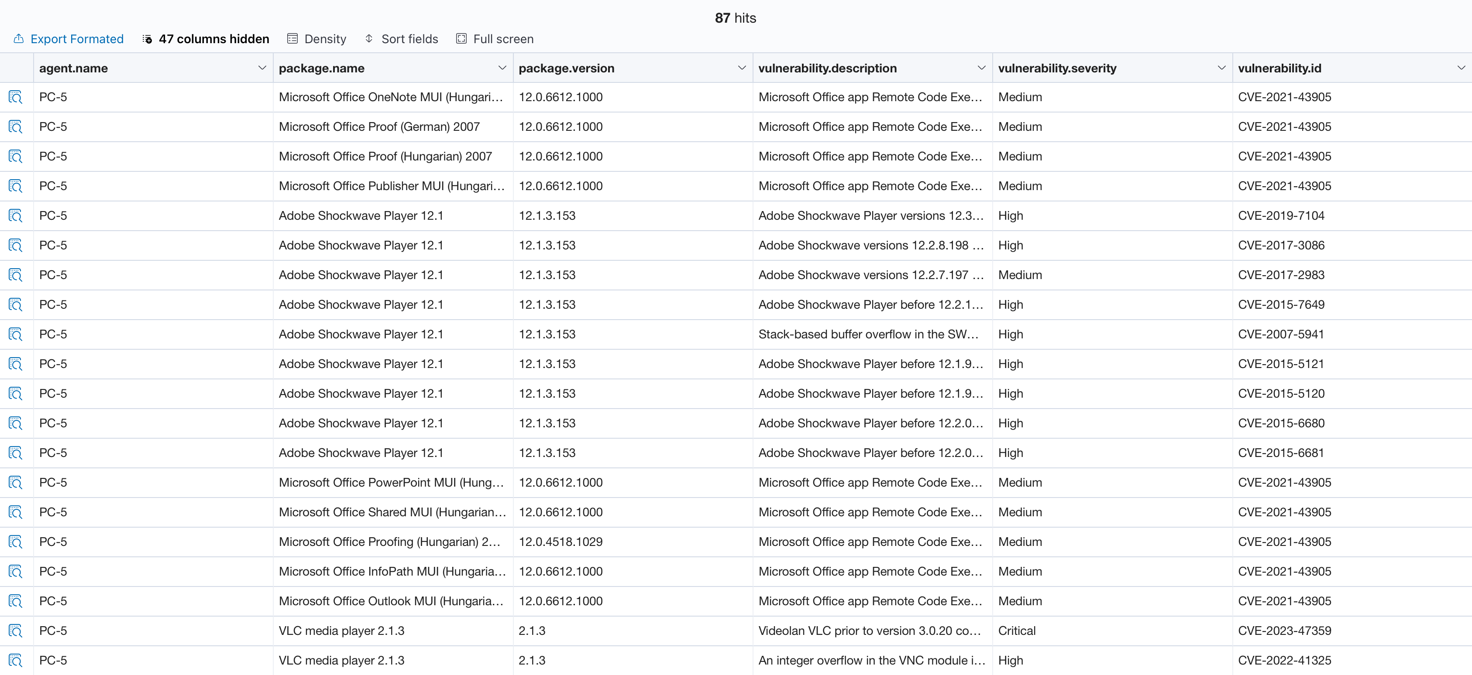Open package.name column options chevron
The width and height of the screenshot is (1472, 675).
pos(502,68)
